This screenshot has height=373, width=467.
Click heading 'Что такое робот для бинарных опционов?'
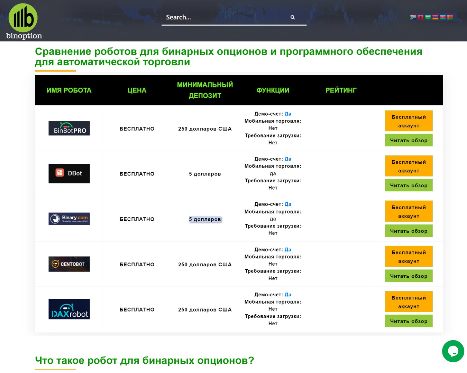[x=145, y=360]
